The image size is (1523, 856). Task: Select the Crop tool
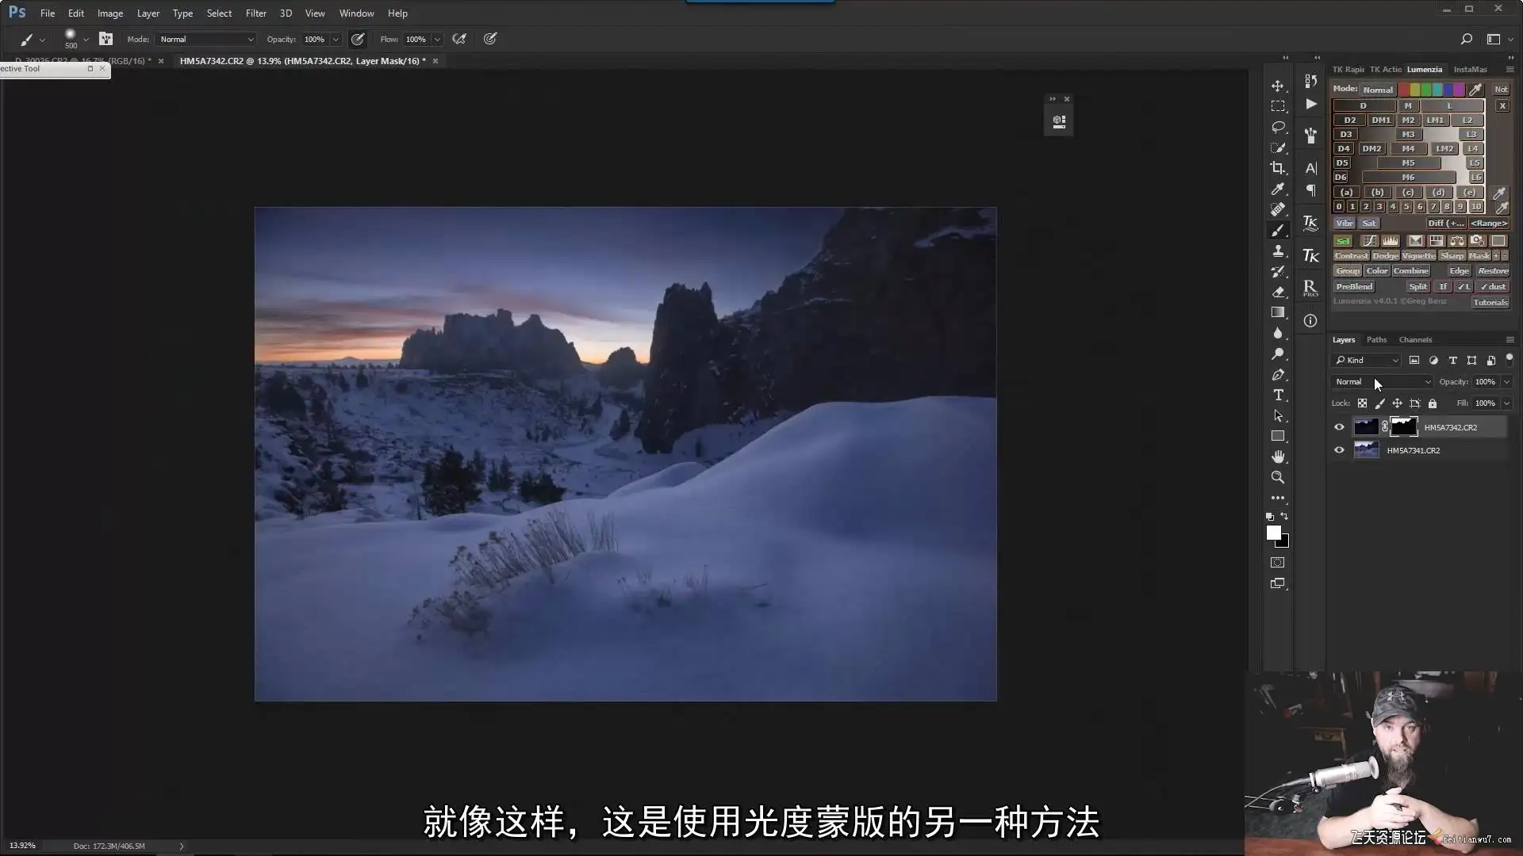click(x=1277, y=168)
